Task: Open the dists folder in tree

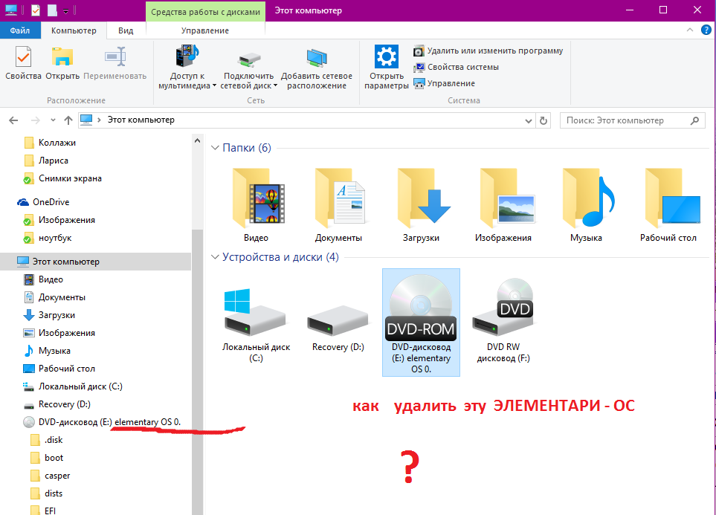Action: (54, 493)
